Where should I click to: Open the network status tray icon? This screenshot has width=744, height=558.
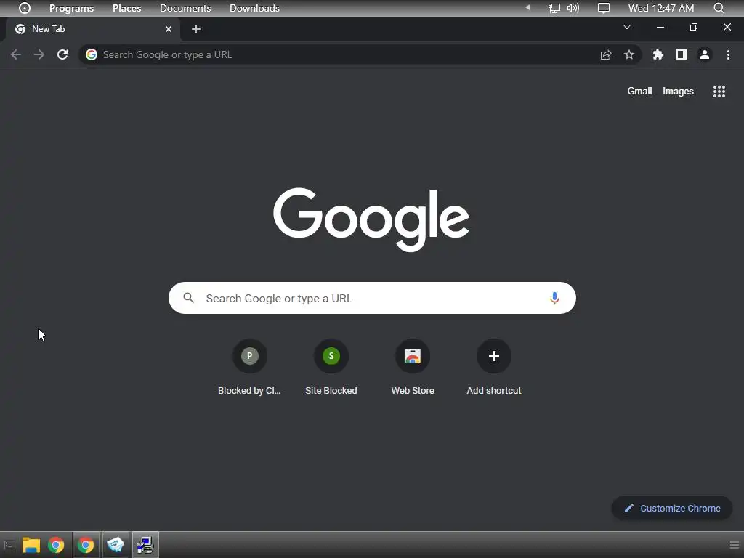pyautogui.click(x=554, y=8)
